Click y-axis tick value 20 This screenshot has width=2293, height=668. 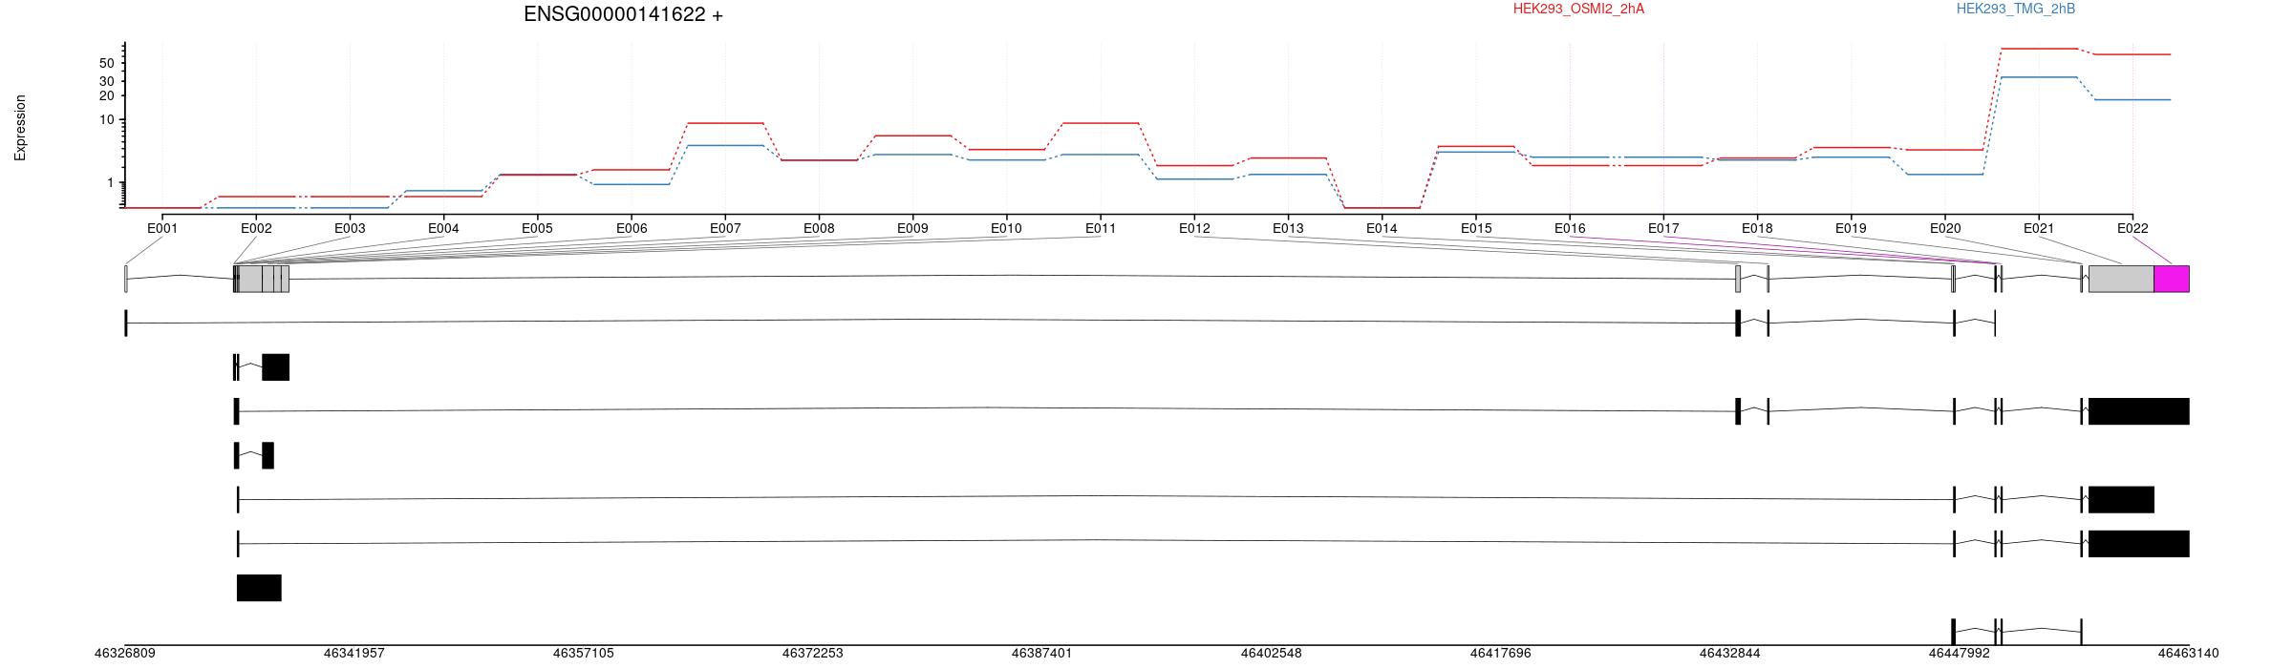pos(107,95)
